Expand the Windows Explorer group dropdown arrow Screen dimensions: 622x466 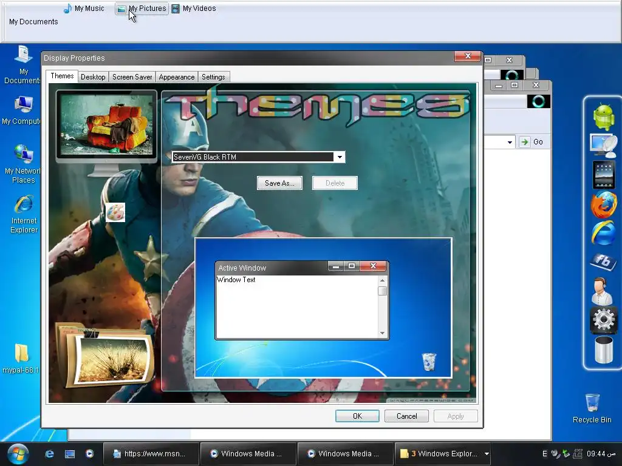487,454
